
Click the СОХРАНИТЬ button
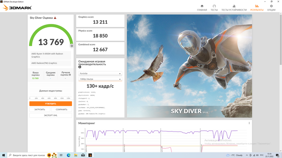[61, 109]
